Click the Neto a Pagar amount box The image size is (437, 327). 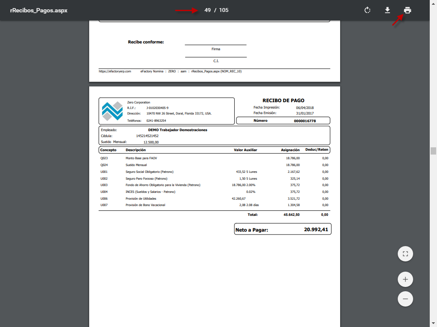click(283, 229)
